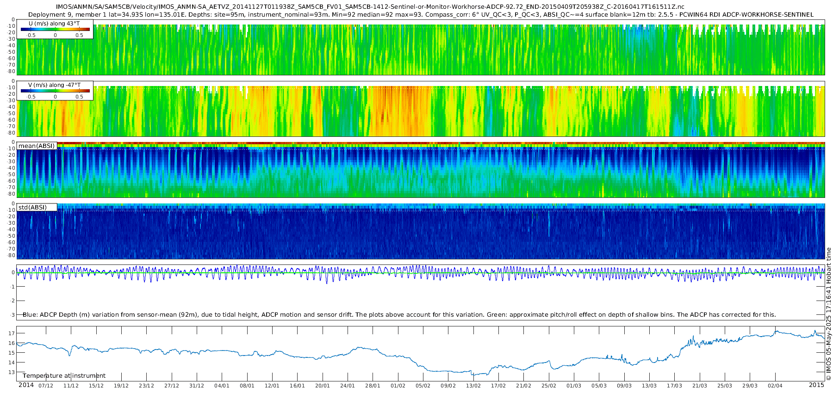This screenshot has width=833, height=393.
Task: Click the 'Temperature at instrument' label
Action: click(x=64, y=376)
